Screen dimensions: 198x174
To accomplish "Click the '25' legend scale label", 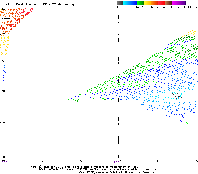I will point(151,7).
